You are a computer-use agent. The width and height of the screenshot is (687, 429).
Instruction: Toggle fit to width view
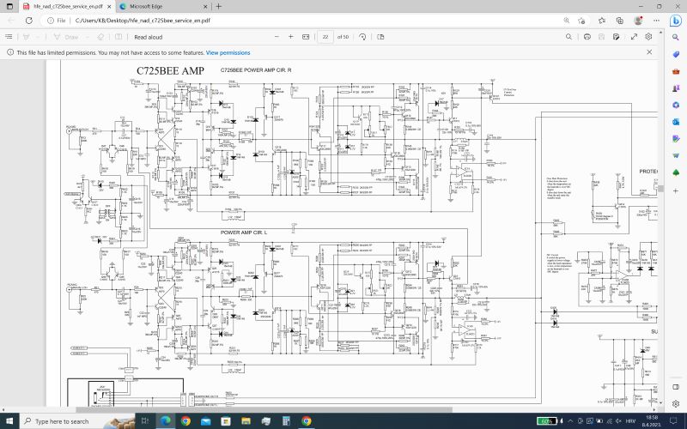306,37
